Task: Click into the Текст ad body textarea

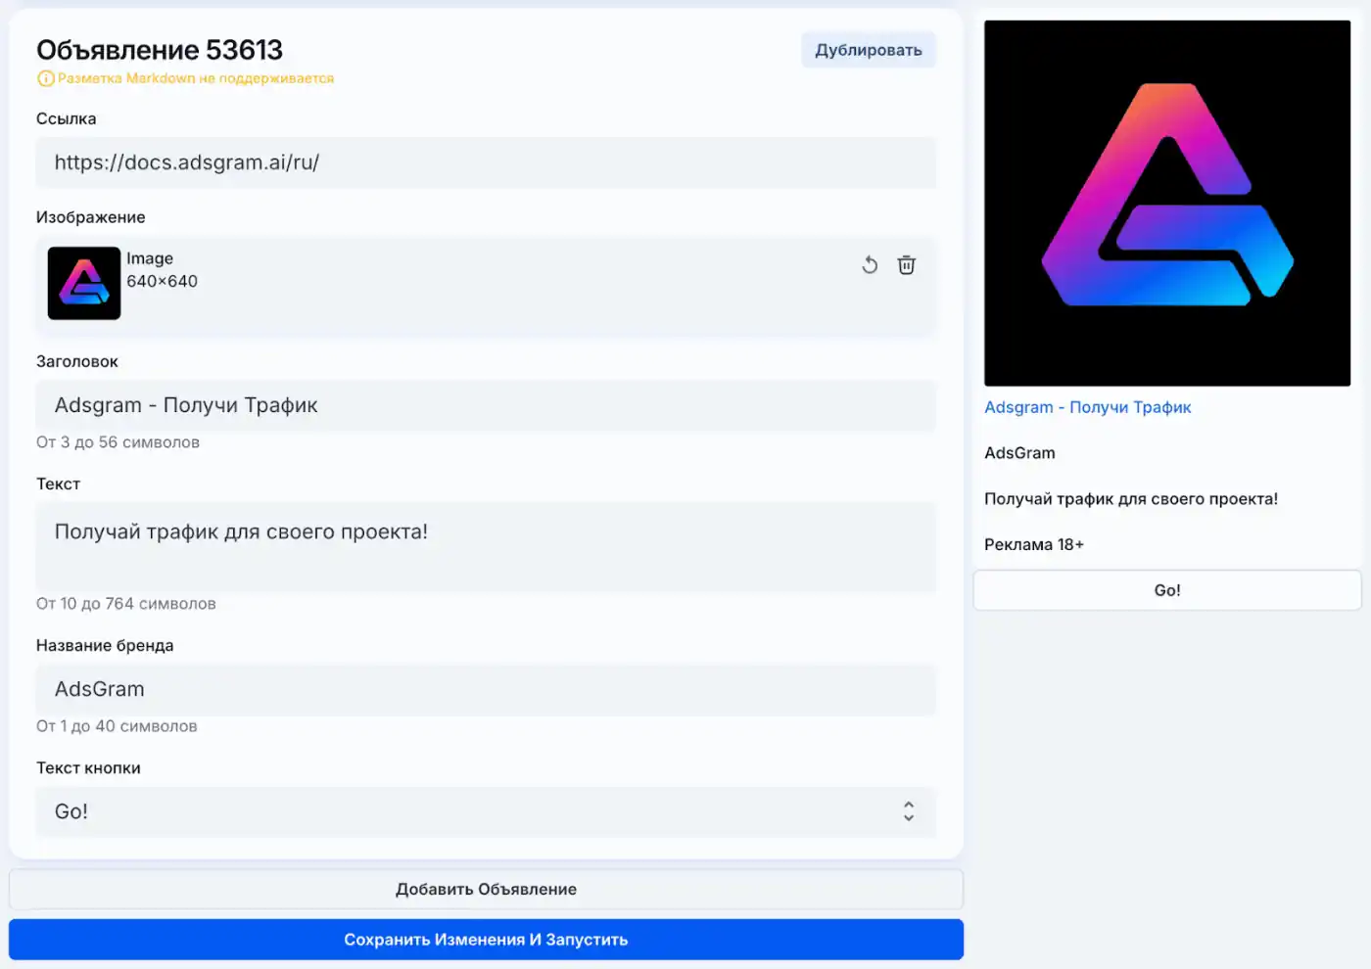Action: (x=486, y=547)
